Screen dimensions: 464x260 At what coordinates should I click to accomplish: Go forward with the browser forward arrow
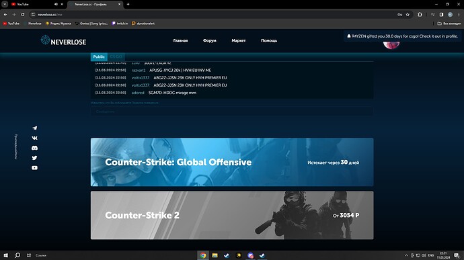click(x=14, y=15)
